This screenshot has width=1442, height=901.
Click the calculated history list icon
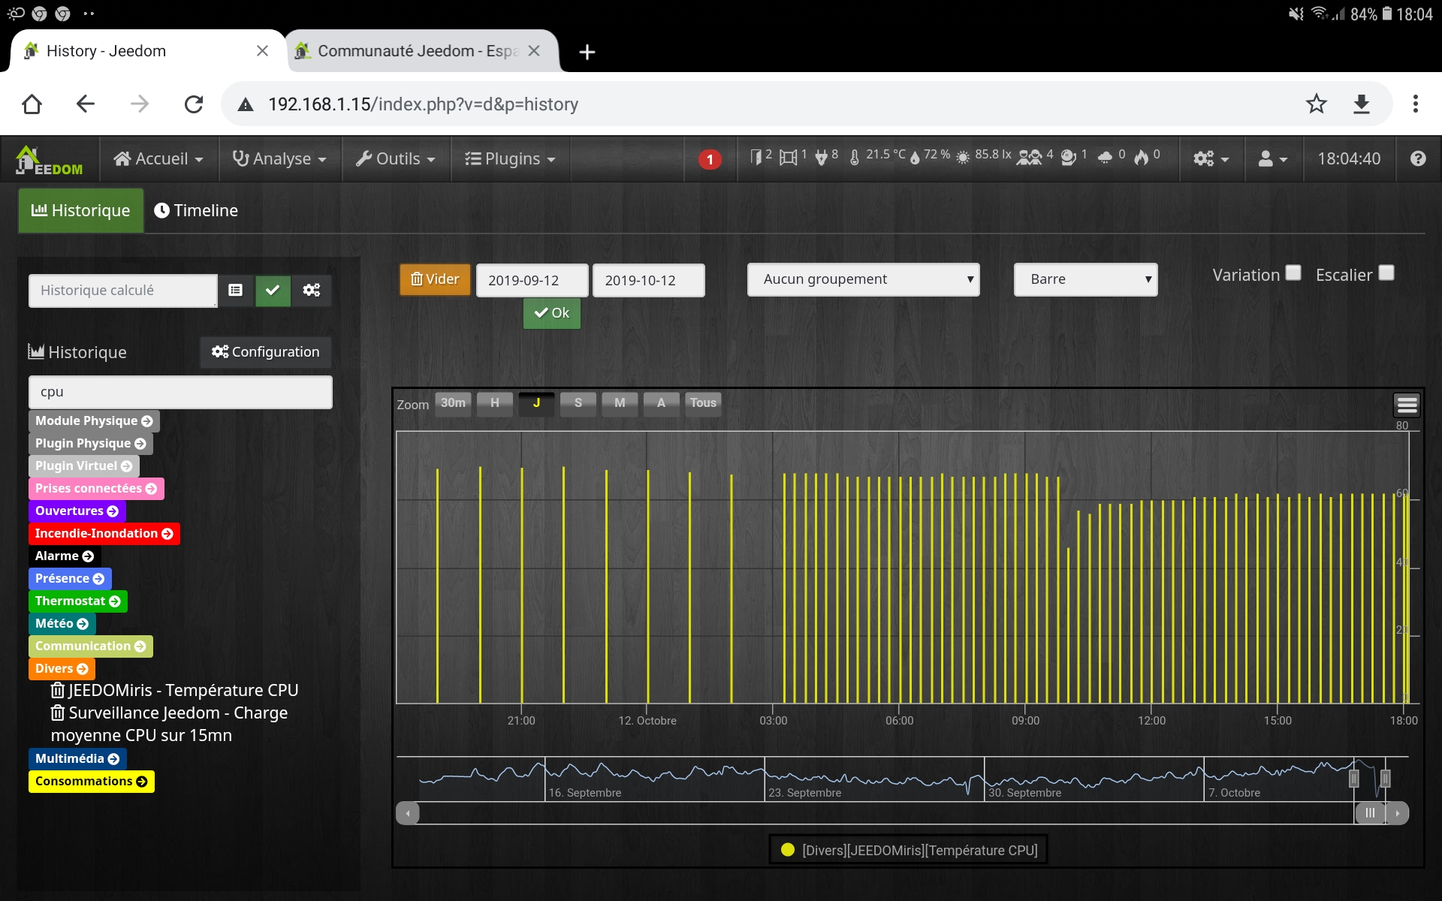click(236, 290)
